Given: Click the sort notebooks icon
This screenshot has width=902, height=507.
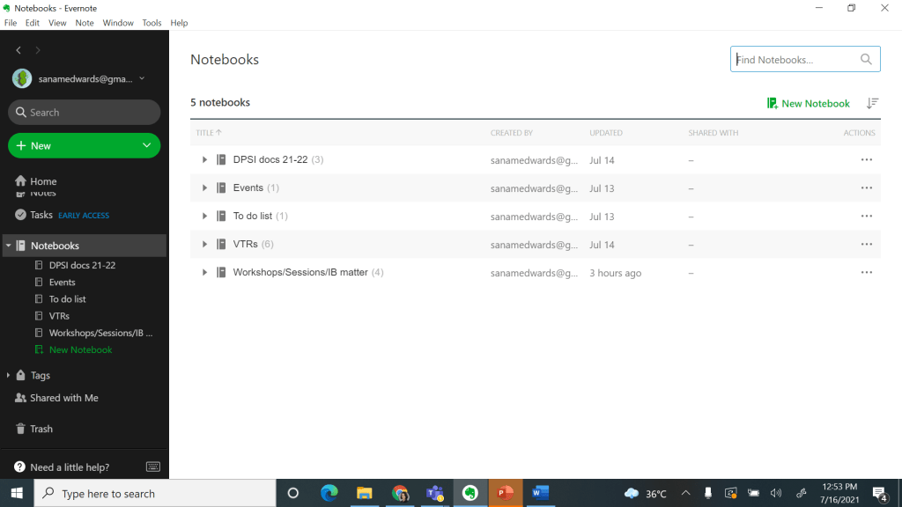Looking at the screenshot, I should pos(872,103).
